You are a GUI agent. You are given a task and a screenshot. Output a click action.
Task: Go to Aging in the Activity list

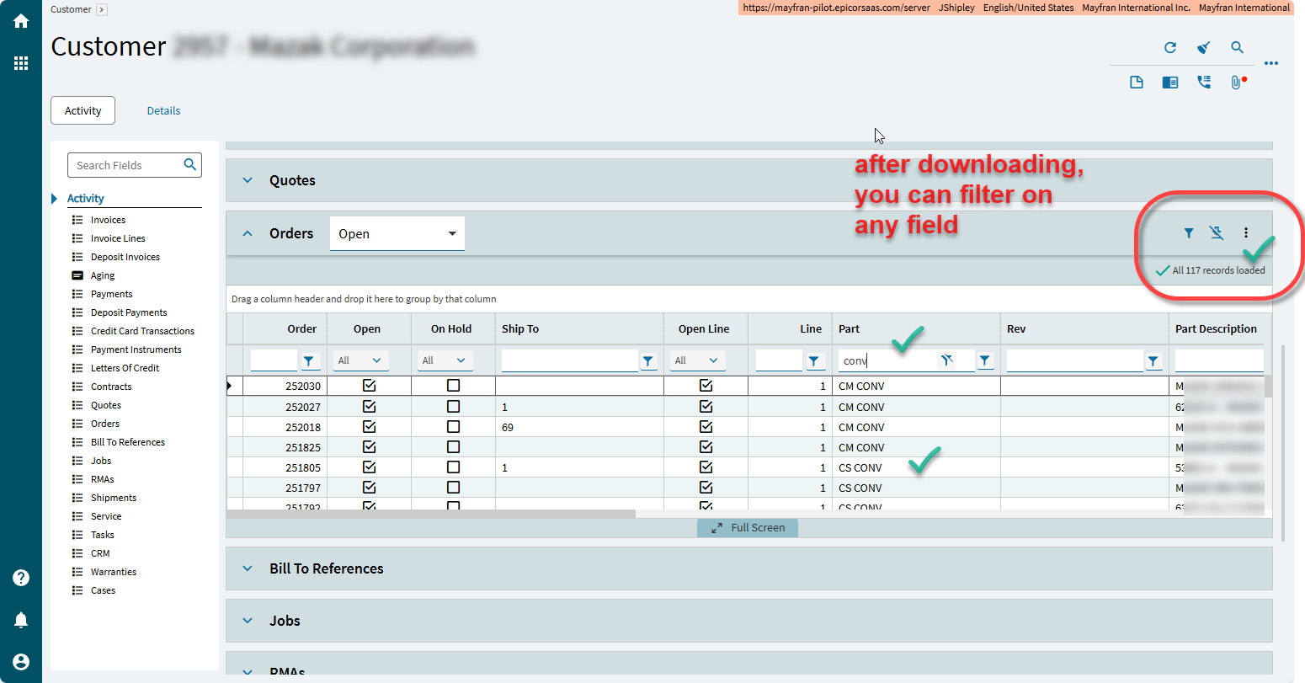(x=103, y=275)
